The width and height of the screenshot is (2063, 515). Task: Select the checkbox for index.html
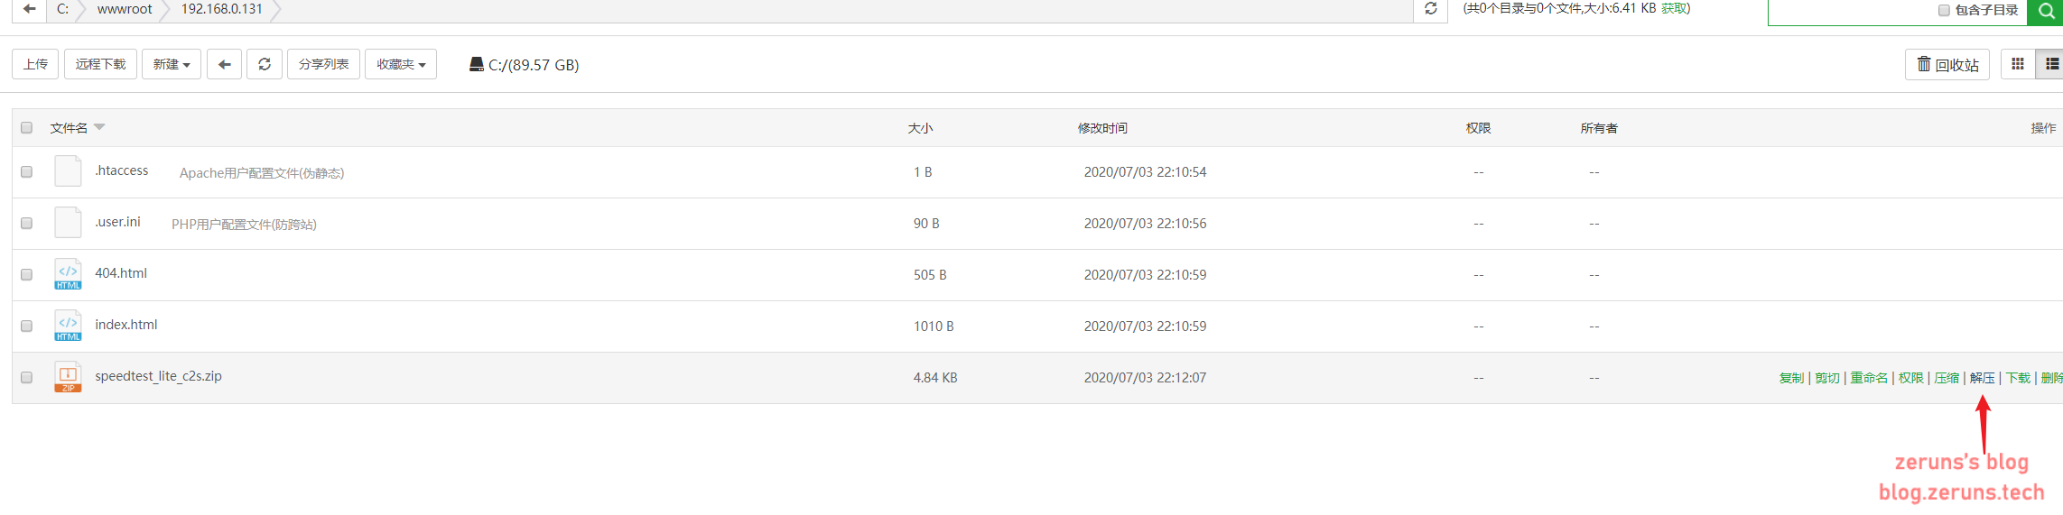(x=27, y=326)
